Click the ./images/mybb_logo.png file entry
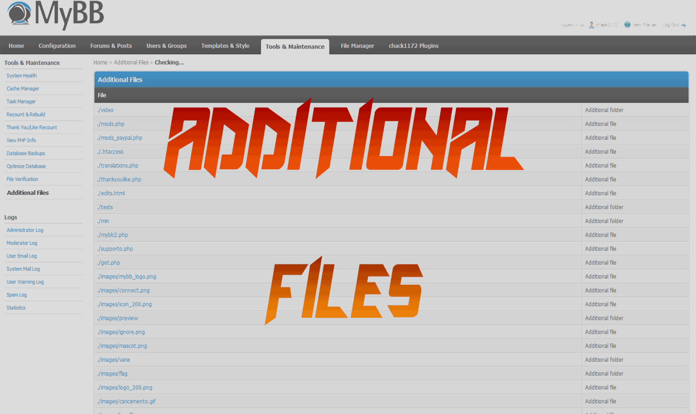The image size is (696, 414). click(126, 277)
